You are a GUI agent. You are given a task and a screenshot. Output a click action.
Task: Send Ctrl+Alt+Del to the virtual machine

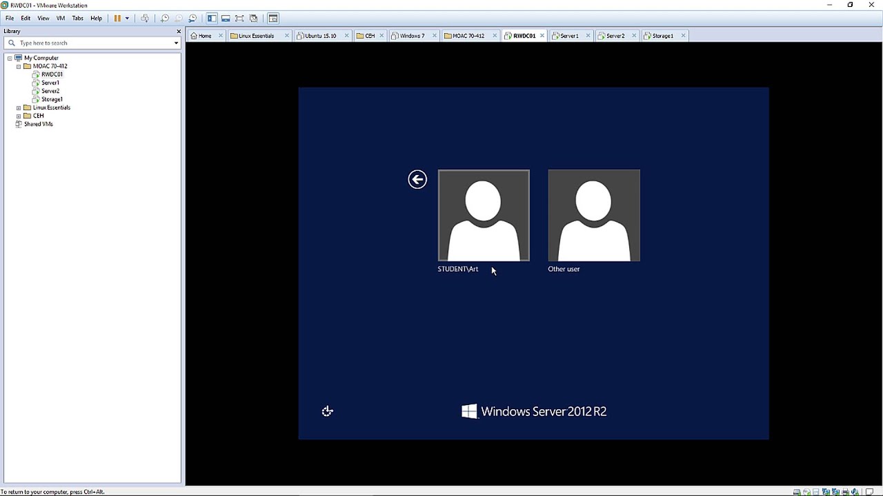point(145,18)
